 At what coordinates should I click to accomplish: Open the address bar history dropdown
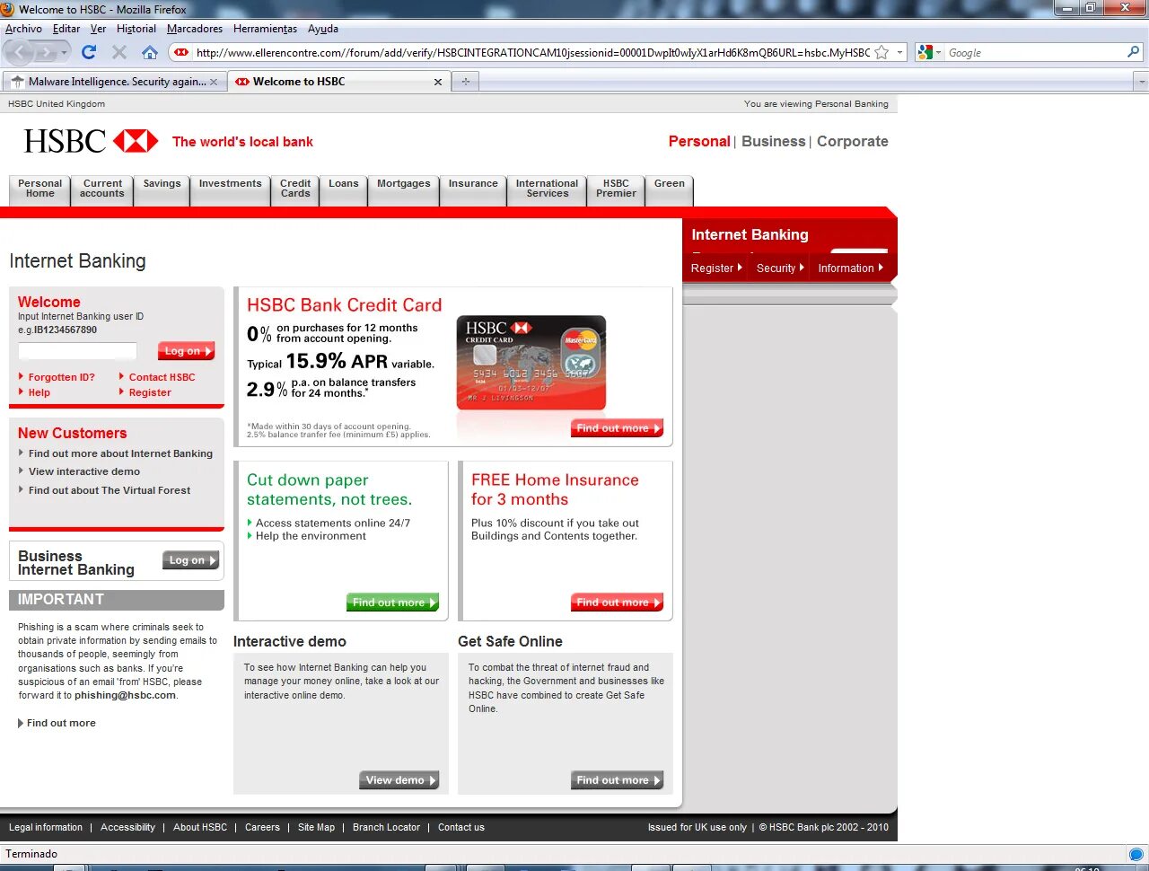(x=899, y=52)
